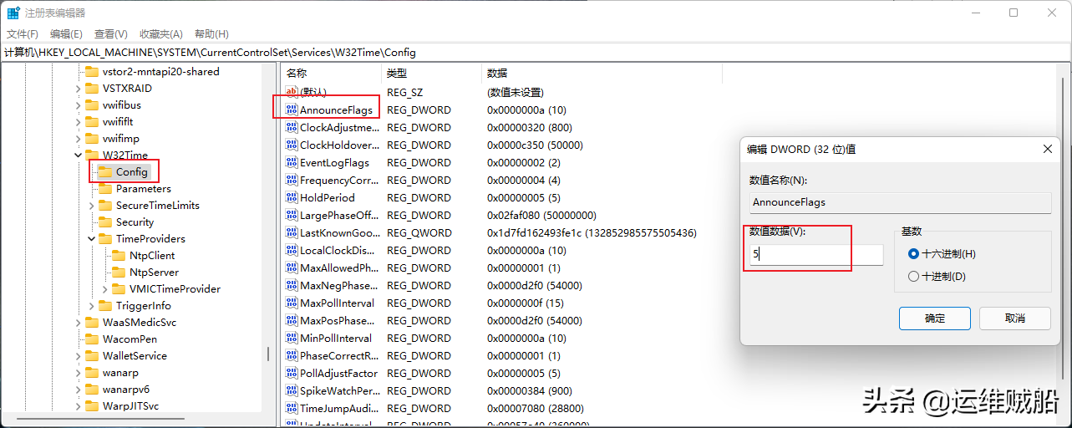Select the vwififlt tree item
The width and height of the screenshot is (1072, 428).
click(118, 122)
